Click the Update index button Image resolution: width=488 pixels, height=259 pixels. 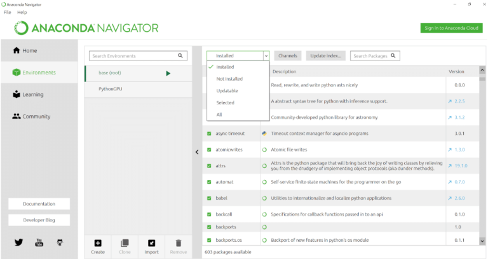(x=326, y=56)
